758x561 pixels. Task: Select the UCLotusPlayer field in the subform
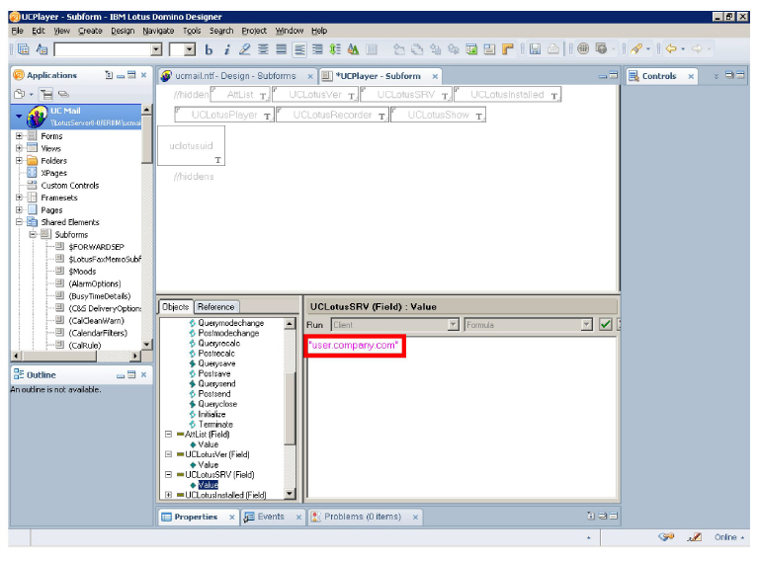coord(224,115)
